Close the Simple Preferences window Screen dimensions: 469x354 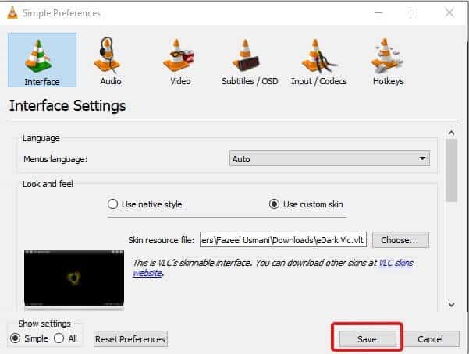point(449,12)
